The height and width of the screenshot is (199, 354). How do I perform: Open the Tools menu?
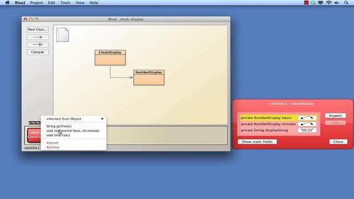pyautogui.click(x=65, y=3)
